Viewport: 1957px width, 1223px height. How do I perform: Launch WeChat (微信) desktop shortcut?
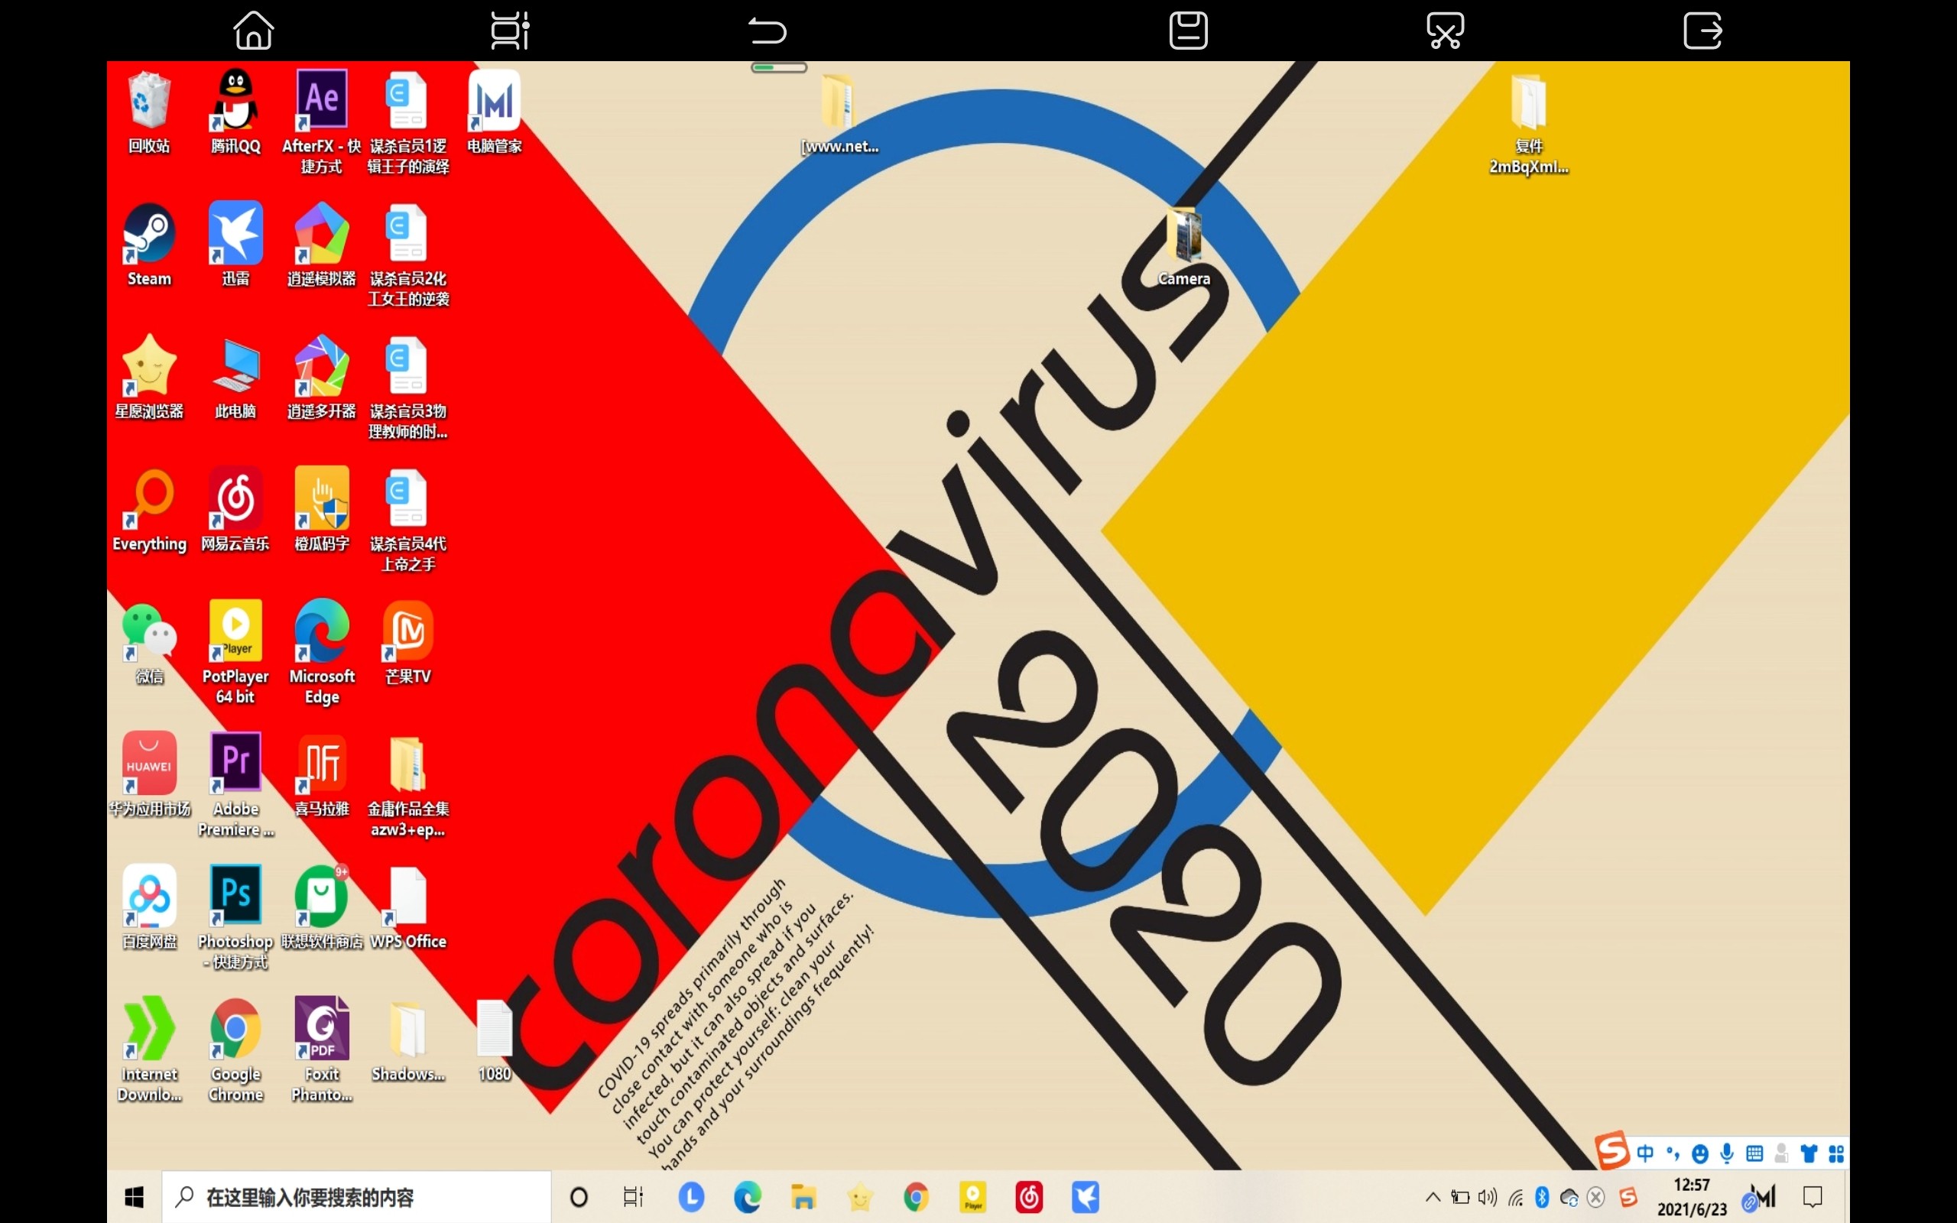tap(149, 631)
